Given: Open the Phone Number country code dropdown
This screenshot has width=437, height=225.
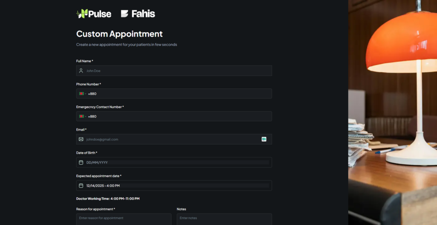Looking at the screenshot, I should pos(85,94).
